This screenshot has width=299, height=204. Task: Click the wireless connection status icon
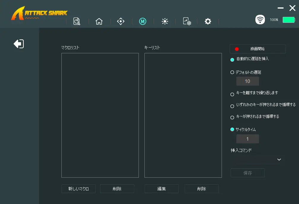(x=260, y=20)
